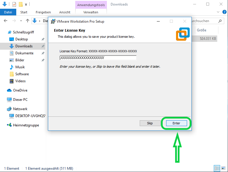The image size is (228, 172).
Task: Switch to the Start ribbon tab
Action: [x=24, y=12]
